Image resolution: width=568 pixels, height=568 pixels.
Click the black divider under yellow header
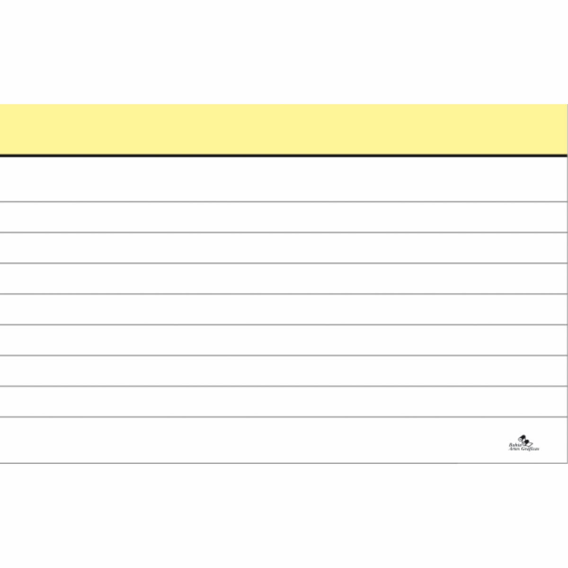click(x=284, y=155)
